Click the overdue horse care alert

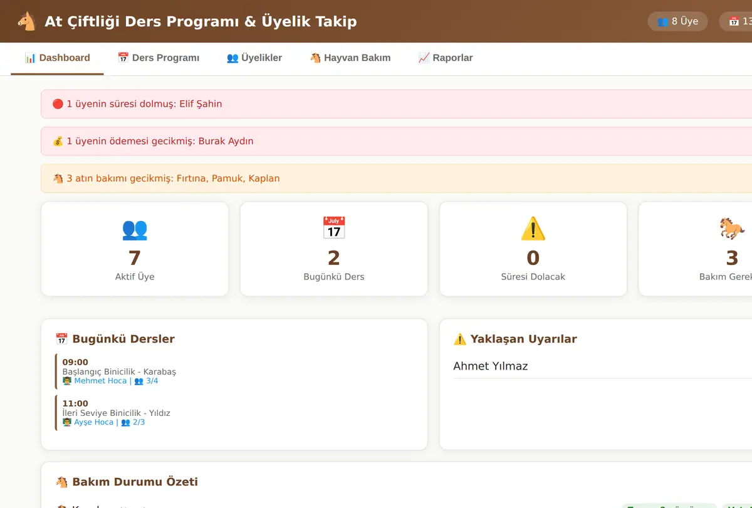396,179
